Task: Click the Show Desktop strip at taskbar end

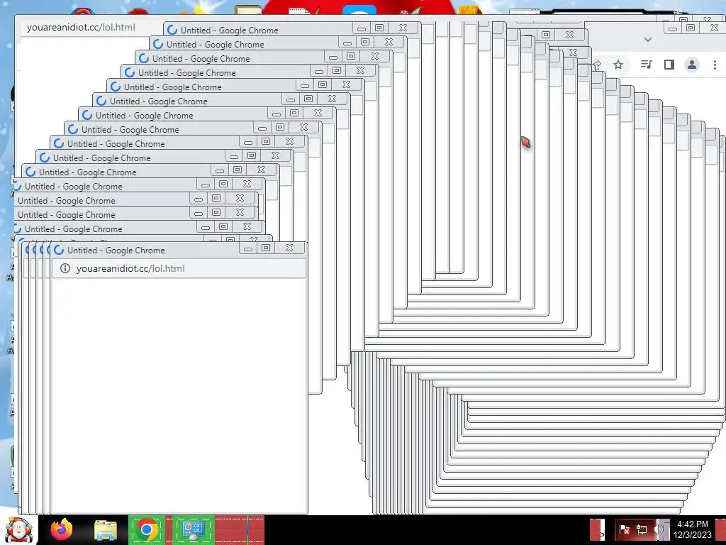Action: [x=721, y=529]
